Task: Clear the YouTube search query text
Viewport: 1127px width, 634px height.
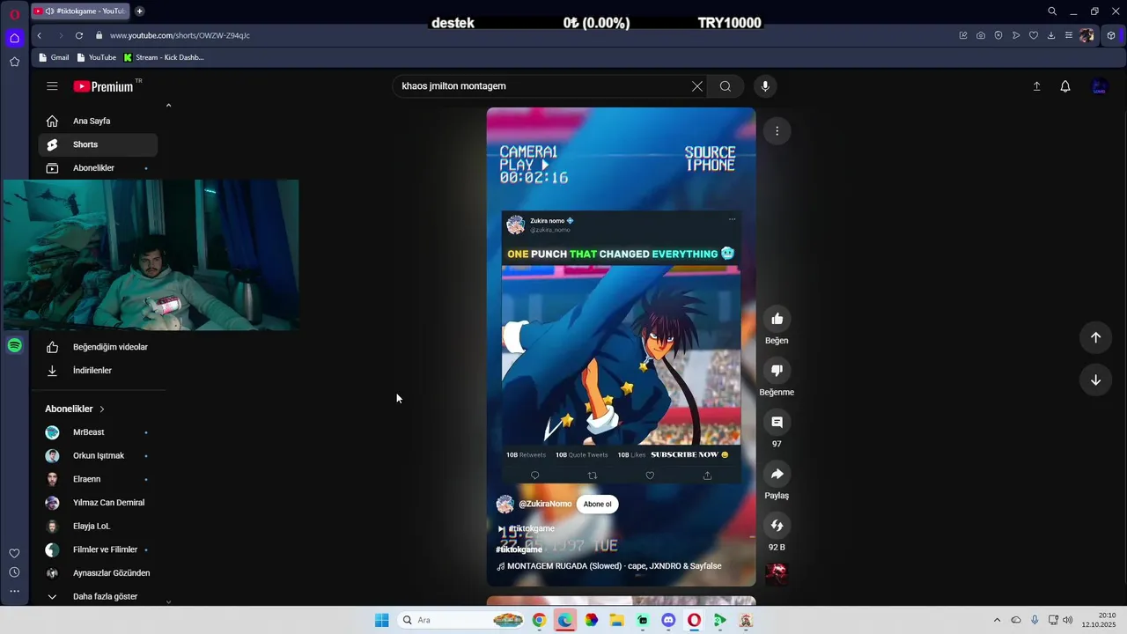Action: (x=697, y=86)
